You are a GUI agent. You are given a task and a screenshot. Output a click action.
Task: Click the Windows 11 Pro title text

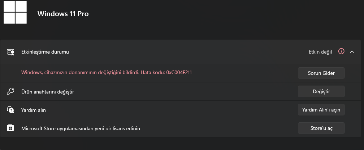63,14
